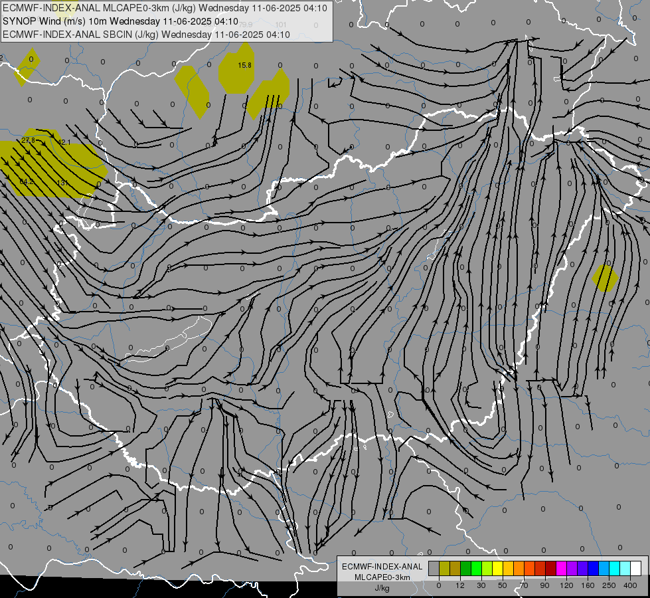Select the dark red legend swatch
Image resolution: width=650 pixels, height=598 pixels.
551,569
